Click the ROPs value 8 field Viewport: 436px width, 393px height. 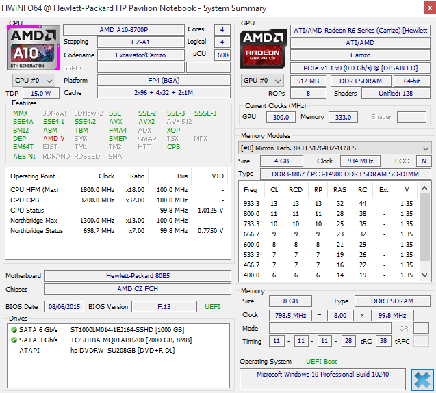[308, 94]
